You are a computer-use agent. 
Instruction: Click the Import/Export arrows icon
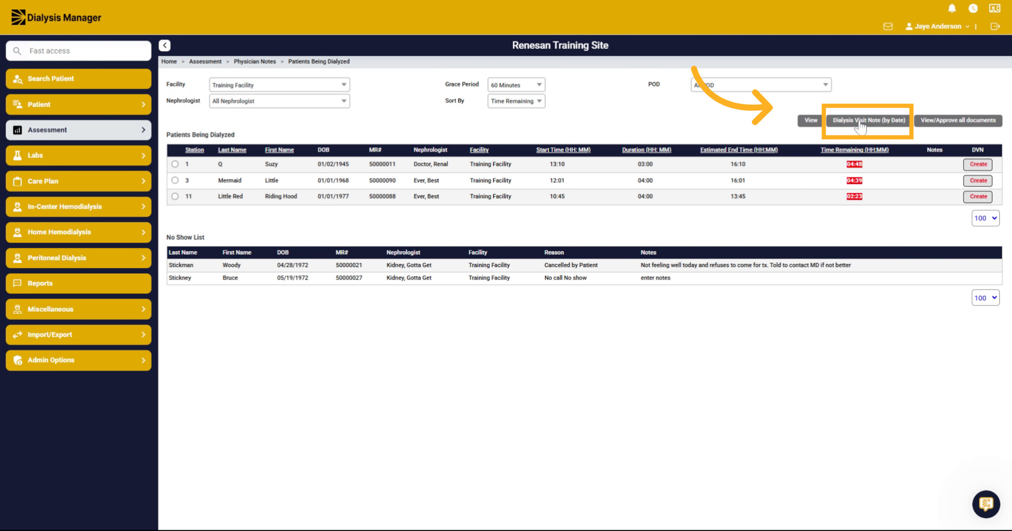(17, 334)
